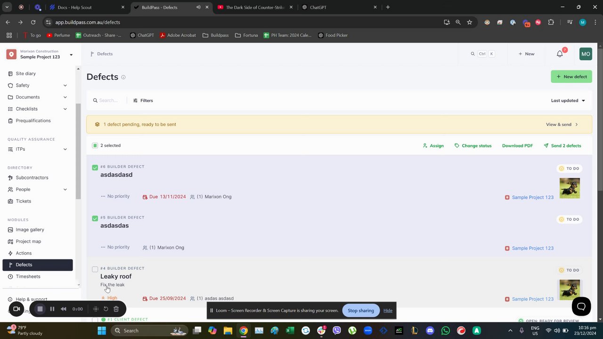Expand the ITPs menu chevron
Image resolution: width=603 pixels, height=339 pixels.
[65, 149]
